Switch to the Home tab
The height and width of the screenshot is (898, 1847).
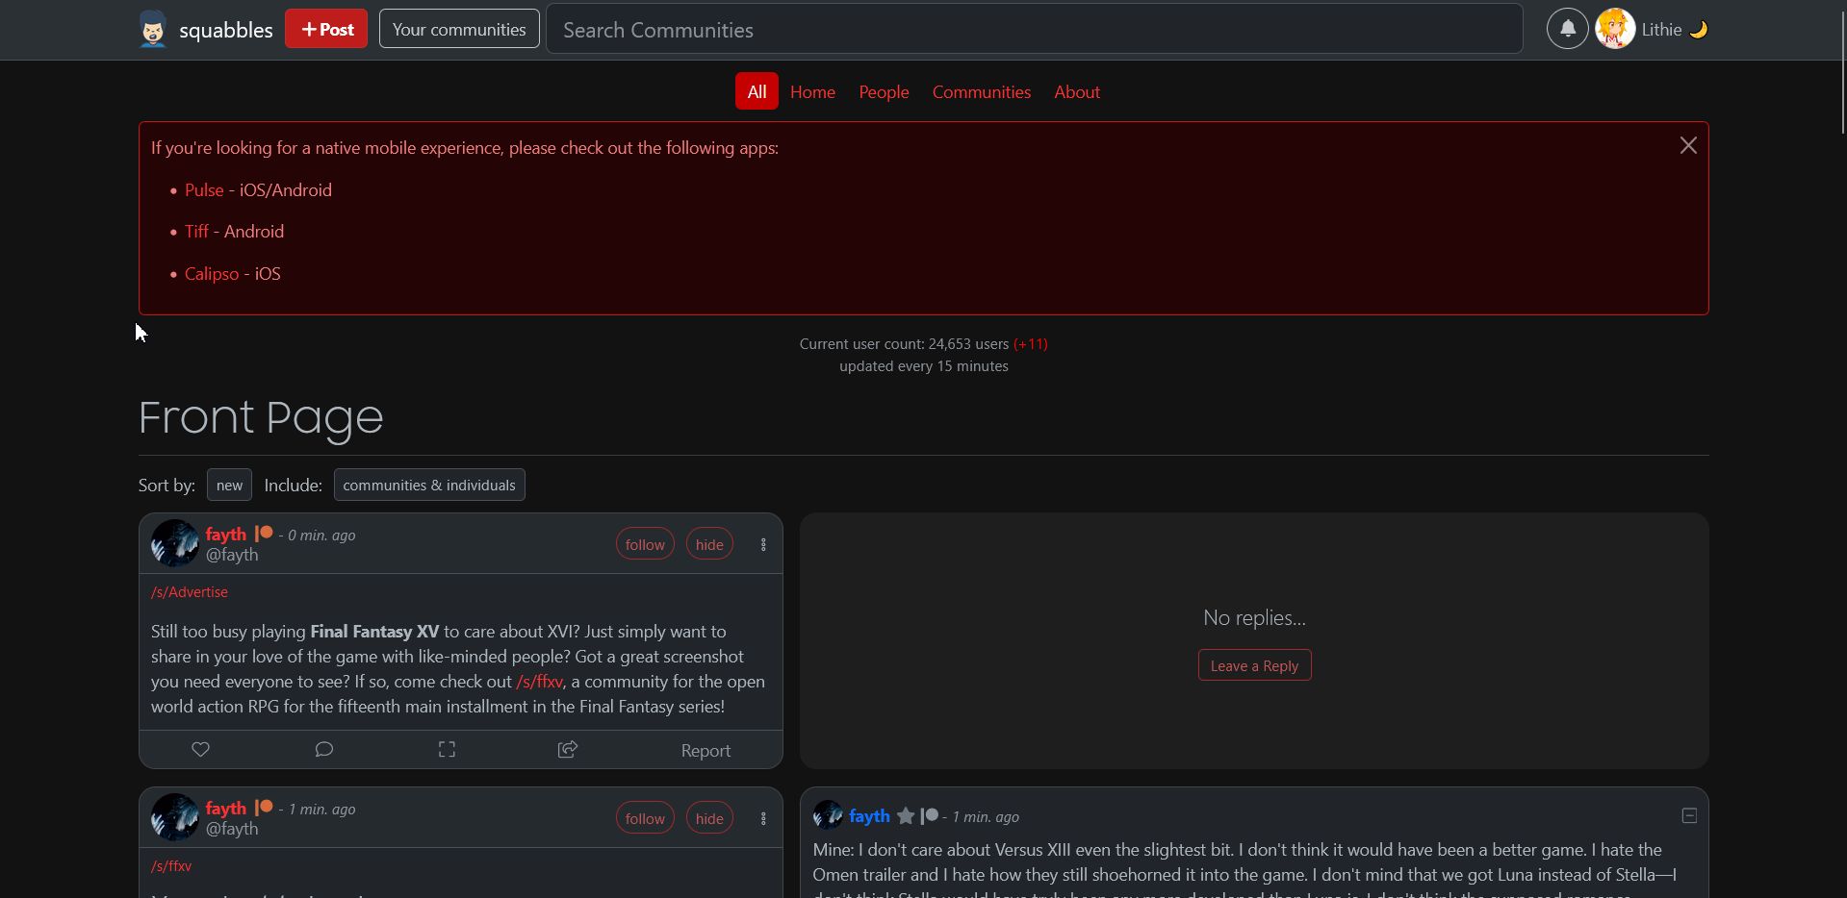(812, 91)
